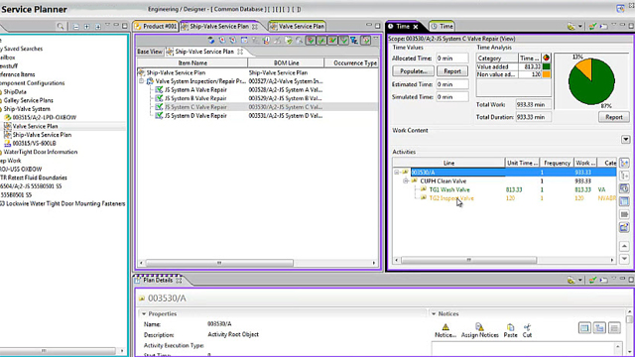The width and height of the screenshot is (635, 357).
Task: Toggle the fourth checkmark button in plan toolbar
Action: coord(343,40)
